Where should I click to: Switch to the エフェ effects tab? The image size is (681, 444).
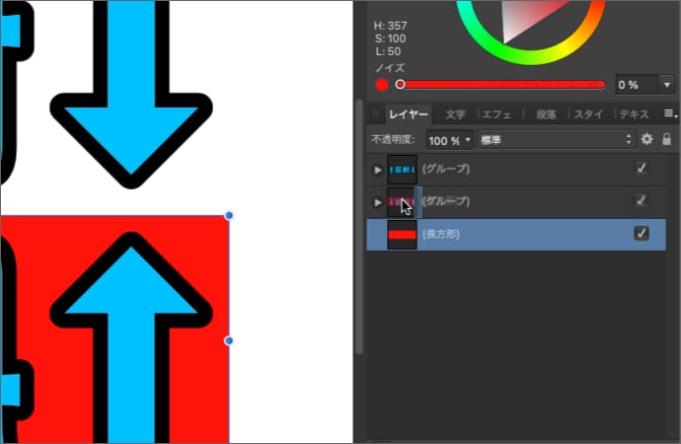point(496,114)
